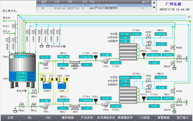193x121 pixels.
Task: Select the 9#RO high pressure alarm row
Action: point(94,5)
